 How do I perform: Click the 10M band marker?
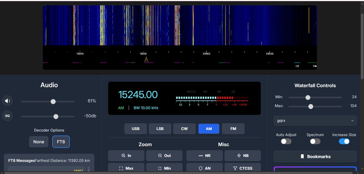coord(315,66)
